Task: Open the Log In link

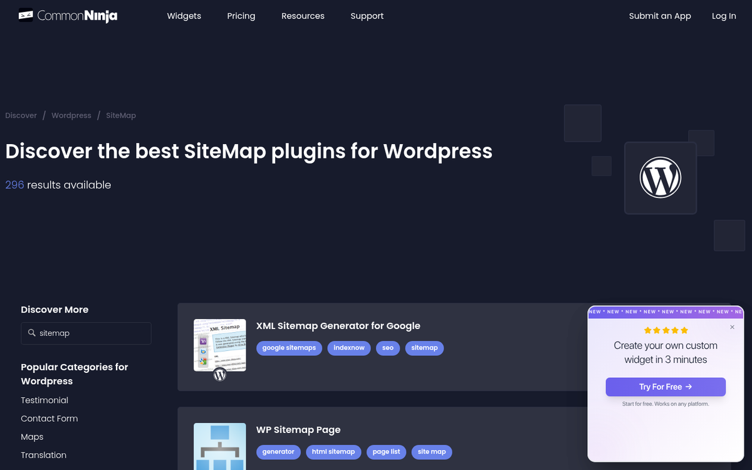Action: click(724, 16)
